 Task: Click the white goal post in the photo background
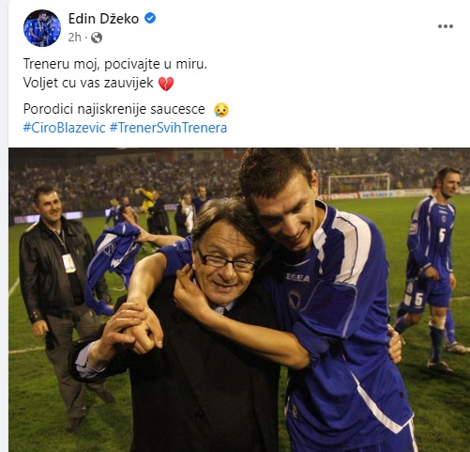point(359,182)
